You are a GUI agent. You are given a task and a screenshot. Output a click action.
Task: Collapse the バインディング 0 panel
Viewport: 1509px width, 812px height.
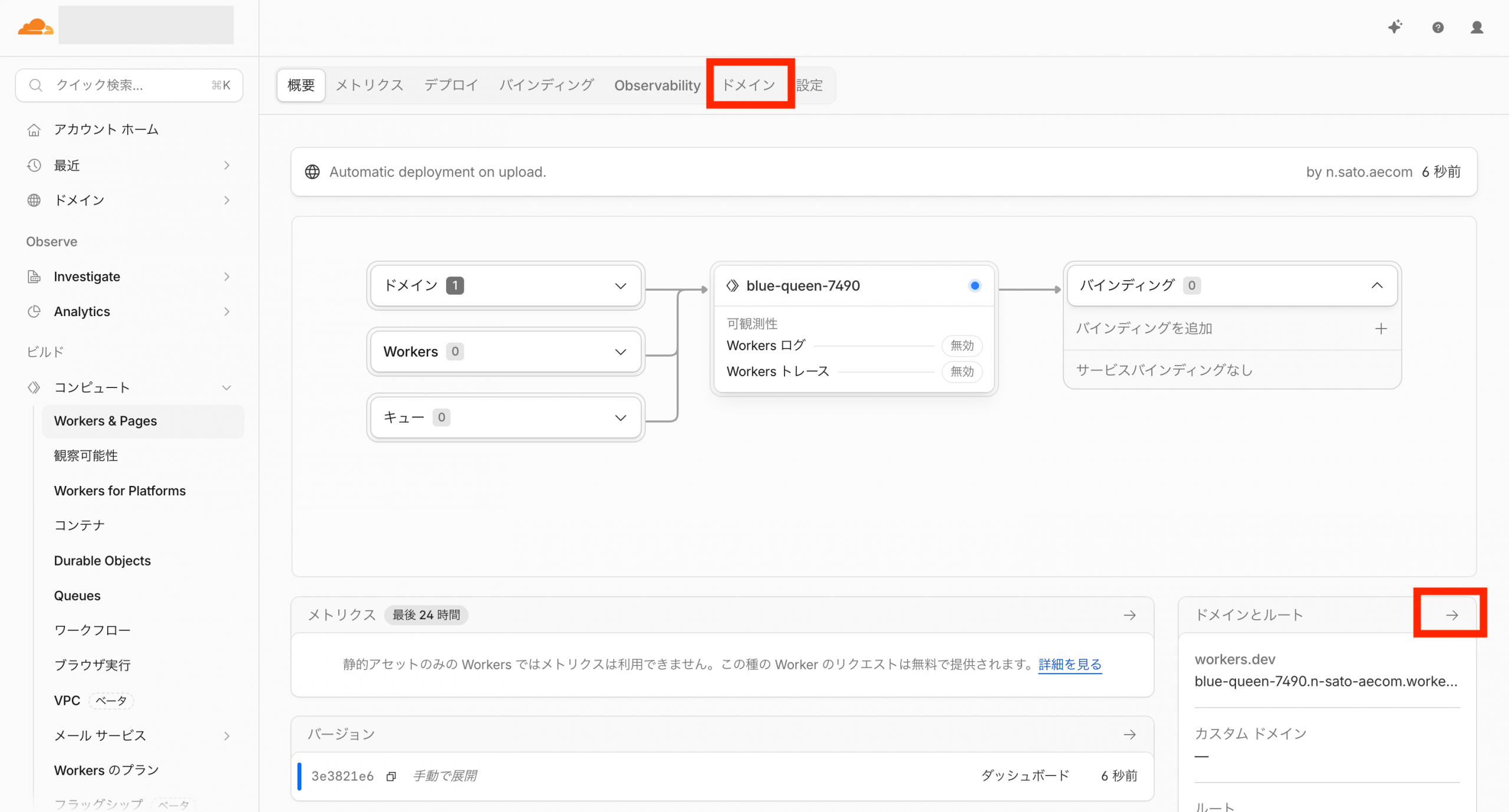1377,285
